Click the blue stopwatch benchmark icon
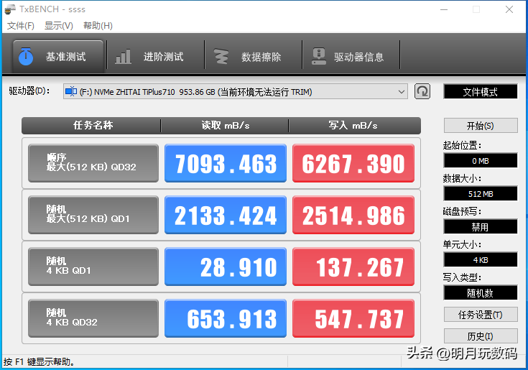528x370 pixels. pos(26,56)
